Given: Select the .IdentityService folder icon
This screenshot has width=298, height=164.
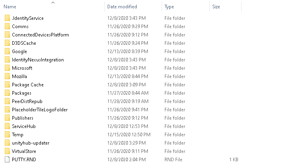Looking at the screenshot, I should (x=7, y=18).
